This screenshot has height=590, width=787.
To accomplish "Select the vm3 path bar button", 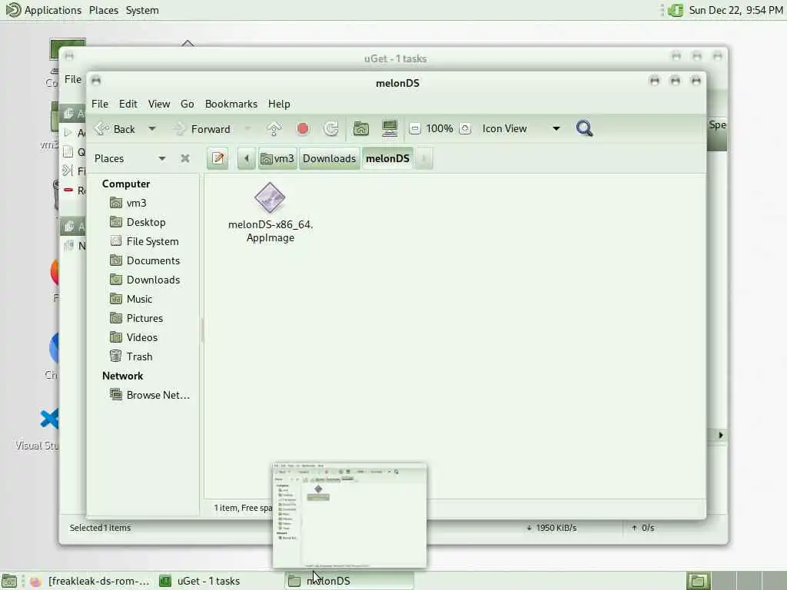I will pyautogui.click(x=277, y=158).
